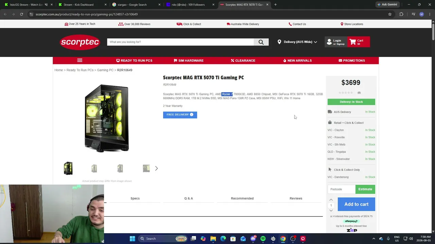Go to Ready To Run PCs breadcrumb
This screenshot has width=435, height=244.
80,70
